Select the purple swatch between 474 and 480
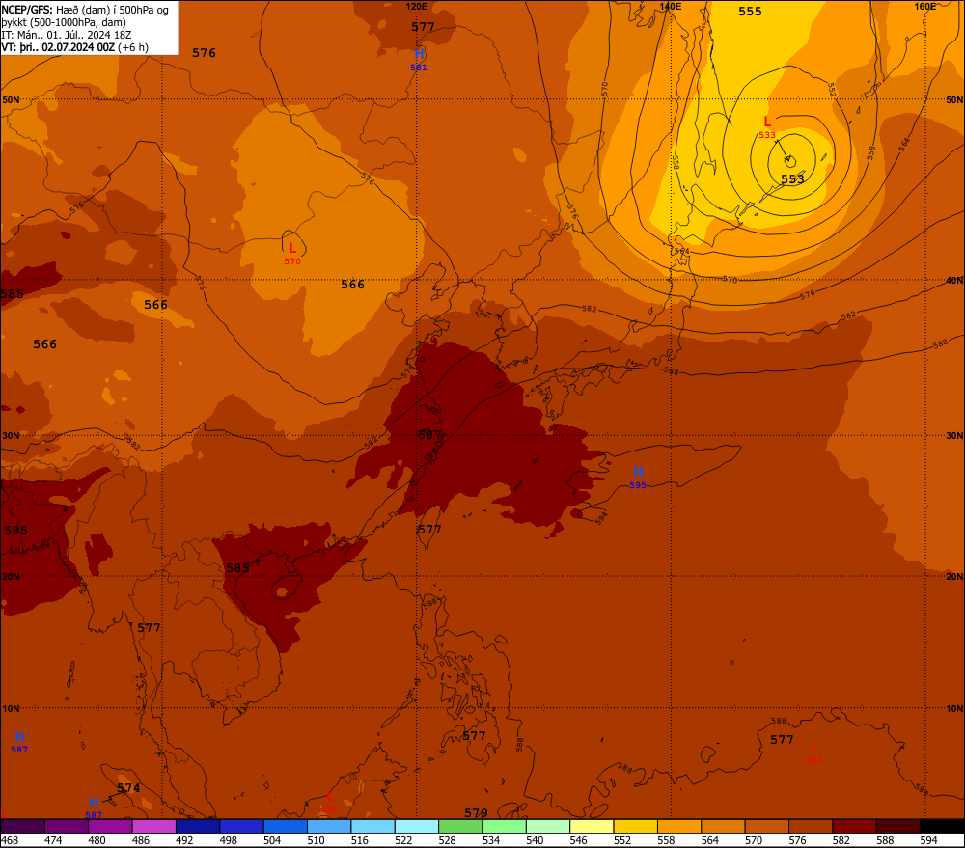 (67, 826)
